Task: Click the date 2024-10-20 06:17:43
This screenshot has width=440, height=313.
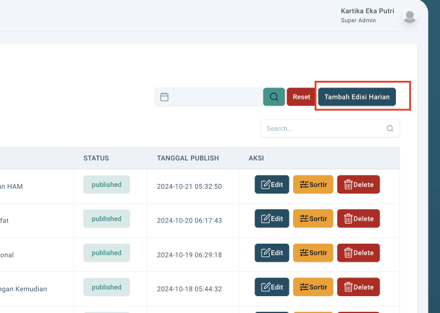Action: pos(189,221)
